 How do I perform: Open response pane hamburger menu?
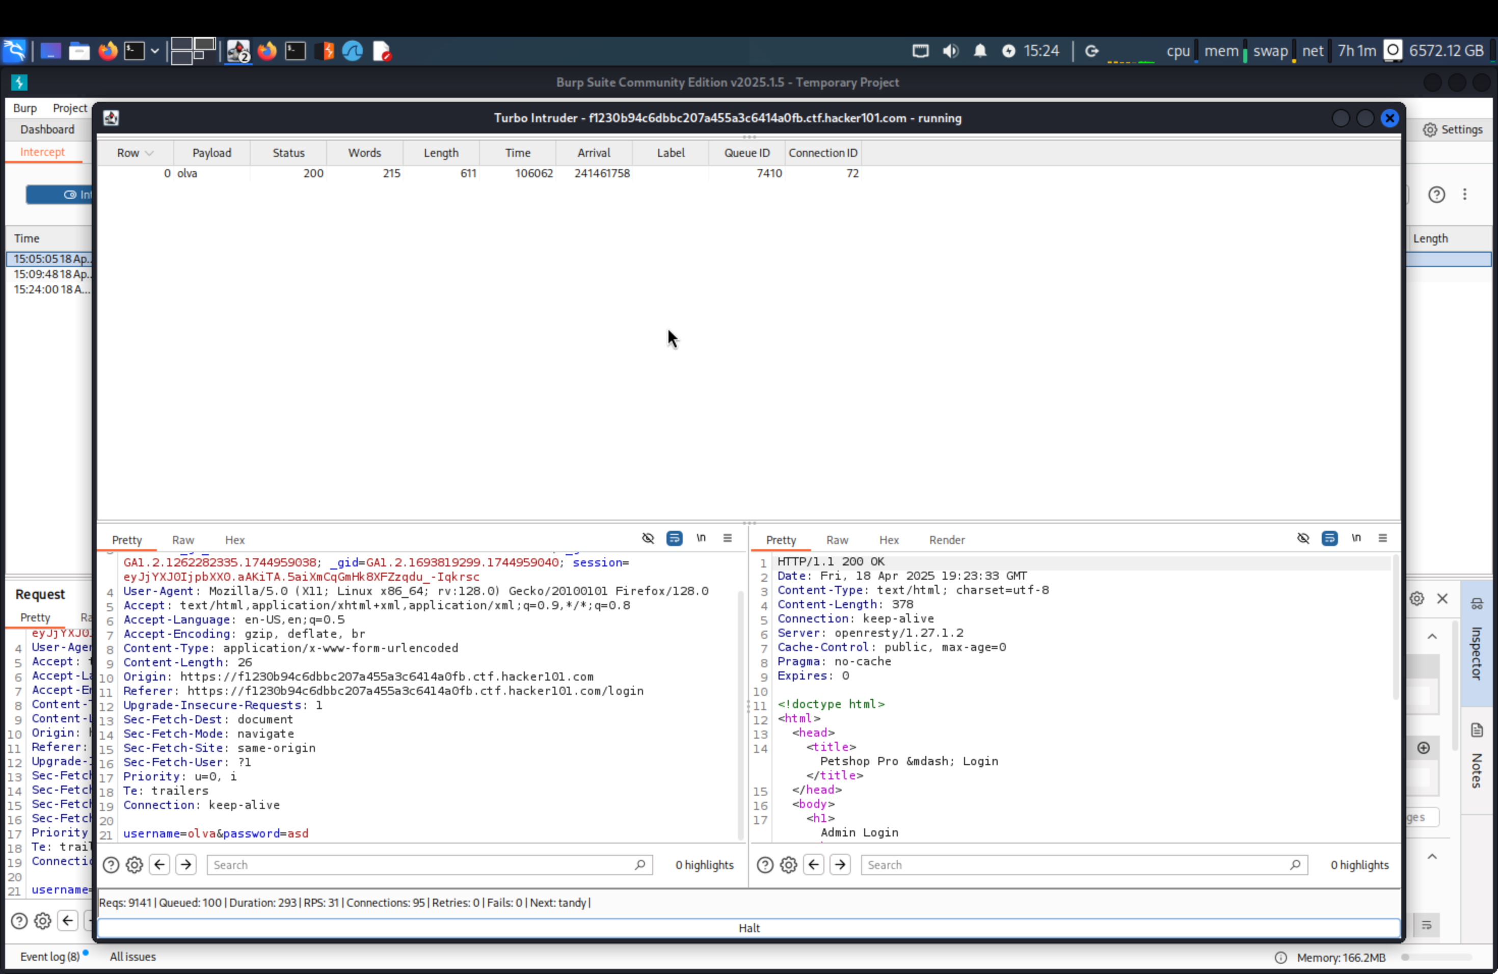click(x=1383, y=538)
